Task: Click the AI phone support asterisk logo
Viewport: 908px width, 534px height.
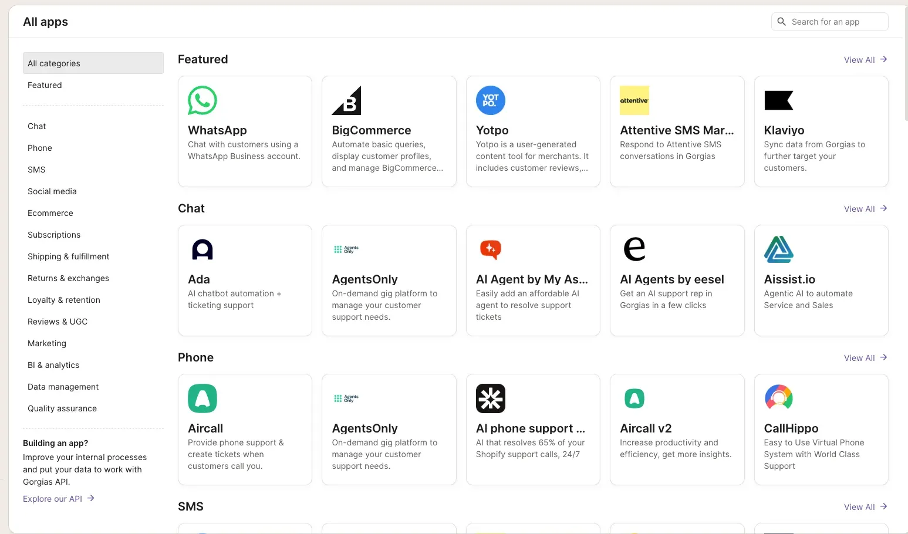Action: click(x=491, y=398)
